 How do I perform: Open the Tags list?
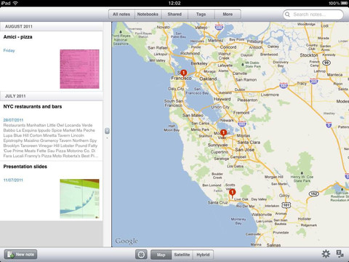coord(201,15)
